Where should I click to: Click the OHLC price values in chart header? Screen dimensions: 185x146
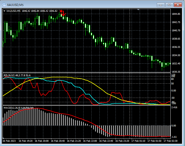tap(40, 11)
